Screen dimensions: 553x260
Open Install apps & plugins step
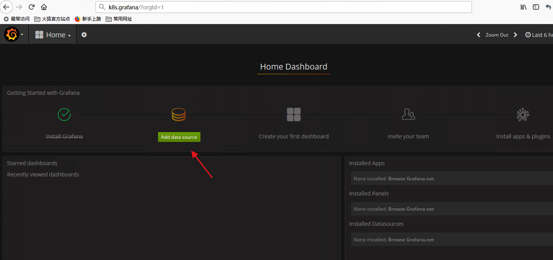[523, 136]
